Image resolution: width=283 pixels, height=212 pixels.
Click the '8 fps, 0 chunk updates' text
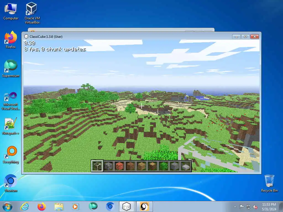pyautogui.click(x=55, y=49)
